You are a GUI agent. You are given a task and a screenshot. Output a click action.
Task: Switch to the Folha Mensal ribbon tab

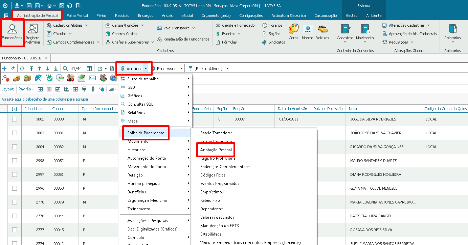77,16
